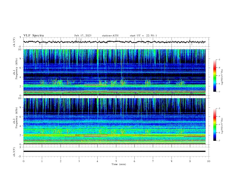Click the ch.2 colorbar "log(PSD)(V²/Hz)" label
The image size is (235, 181).
[222, 126]
